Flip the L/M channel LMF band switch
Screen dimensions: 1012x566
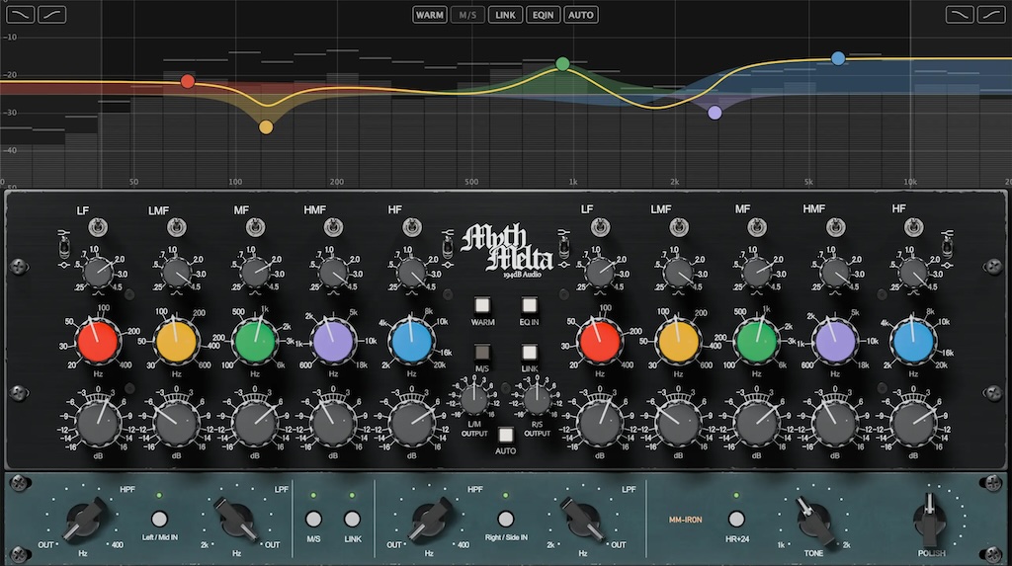(x=177, y=227)
